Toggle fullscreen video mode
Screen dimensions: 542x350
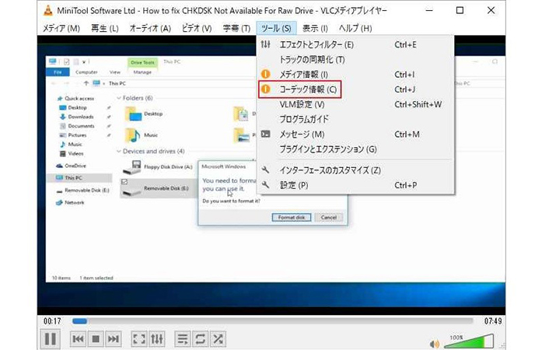point(139,339)
